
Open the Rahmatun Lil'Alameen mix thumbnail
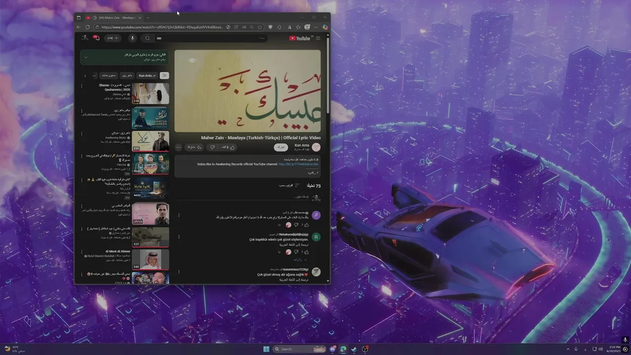(150, 117)
